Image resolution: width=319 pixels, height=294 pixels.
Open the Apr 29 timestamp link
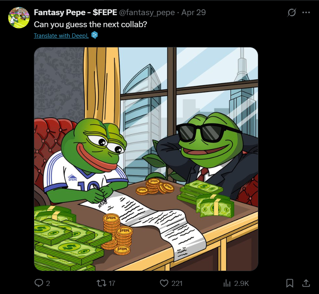pyautogui.click(x=193, y=12)
